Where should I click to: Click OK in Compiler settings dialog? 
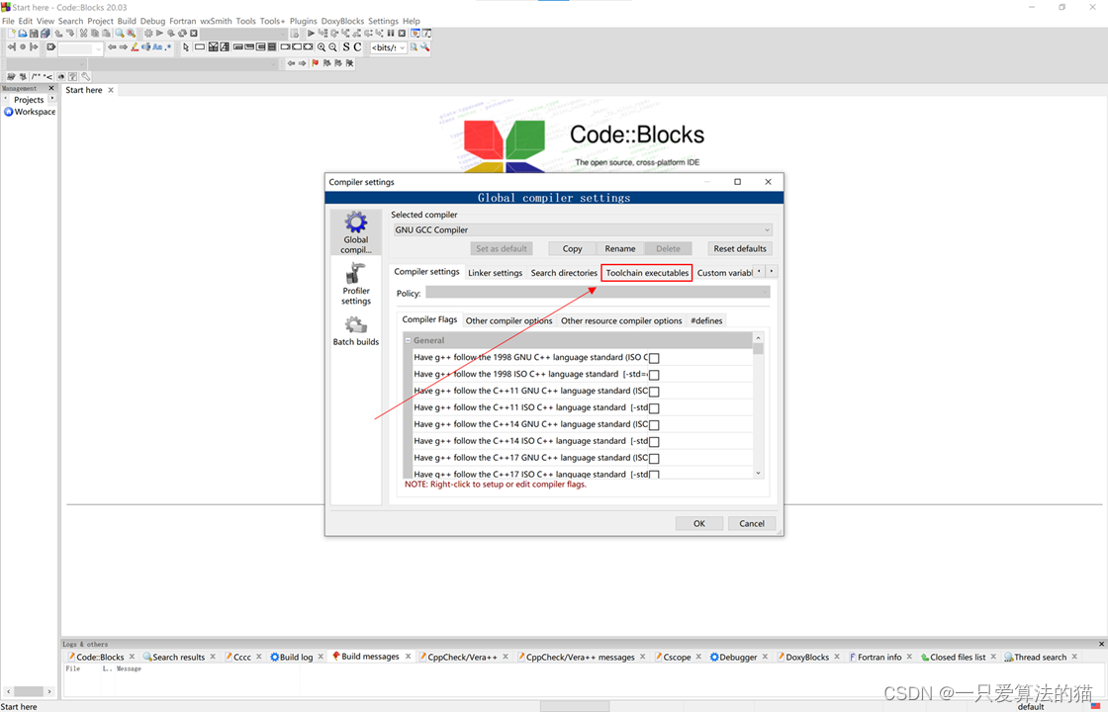(x=698, y=523)
